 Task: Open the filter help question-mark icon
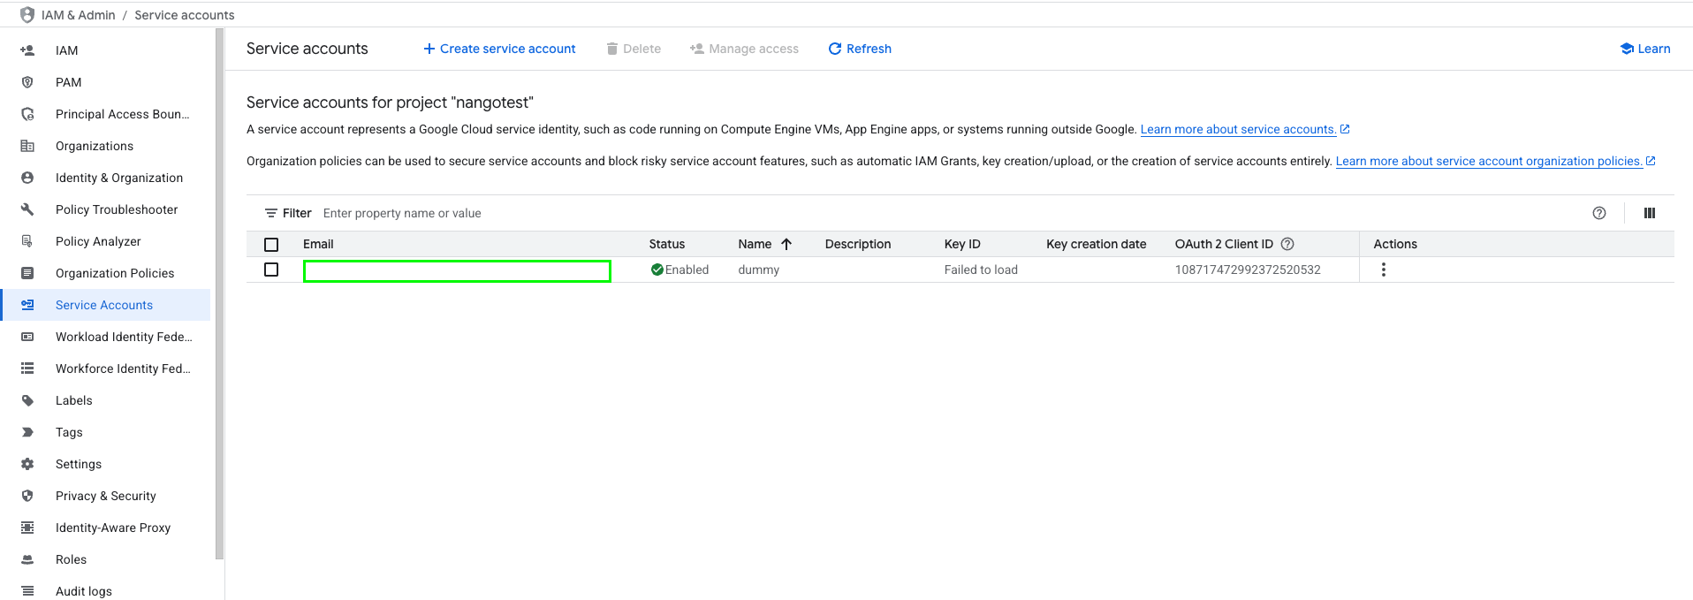click(x=1599, y=213)
